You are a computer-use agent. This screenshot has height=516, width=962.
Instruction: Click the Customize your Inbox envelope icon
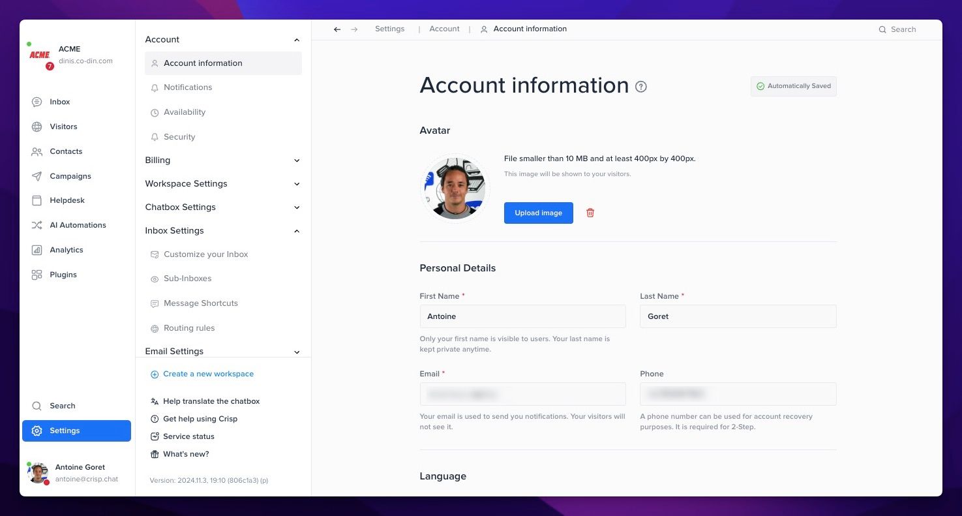point(155,254)
